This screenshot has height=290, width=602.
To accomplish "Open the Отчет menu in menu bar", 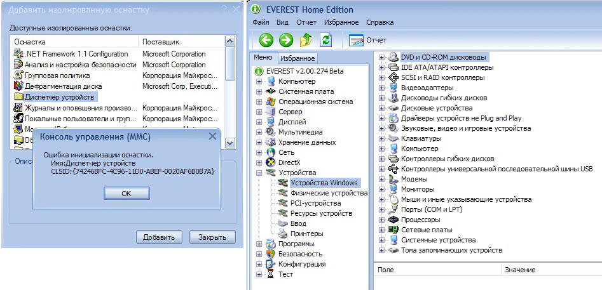I will [x=306, y=22].
